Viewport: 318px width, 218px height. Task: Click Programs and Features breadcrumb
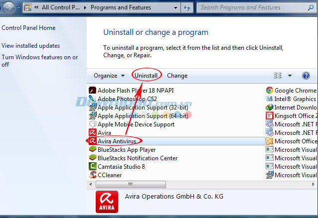click(121, 7)
